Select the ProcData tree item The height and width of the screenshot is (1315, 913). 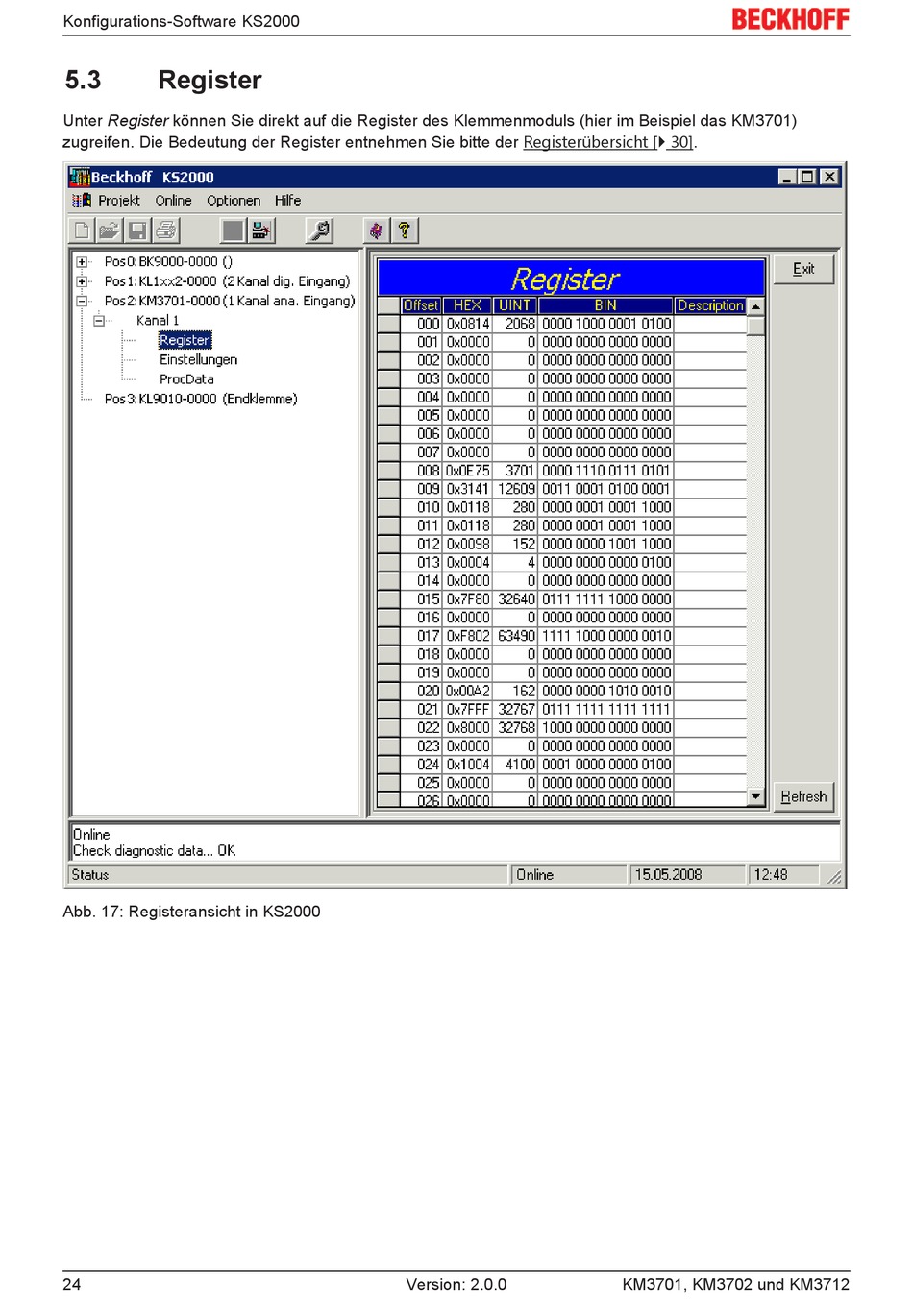[x=186, y=379]
